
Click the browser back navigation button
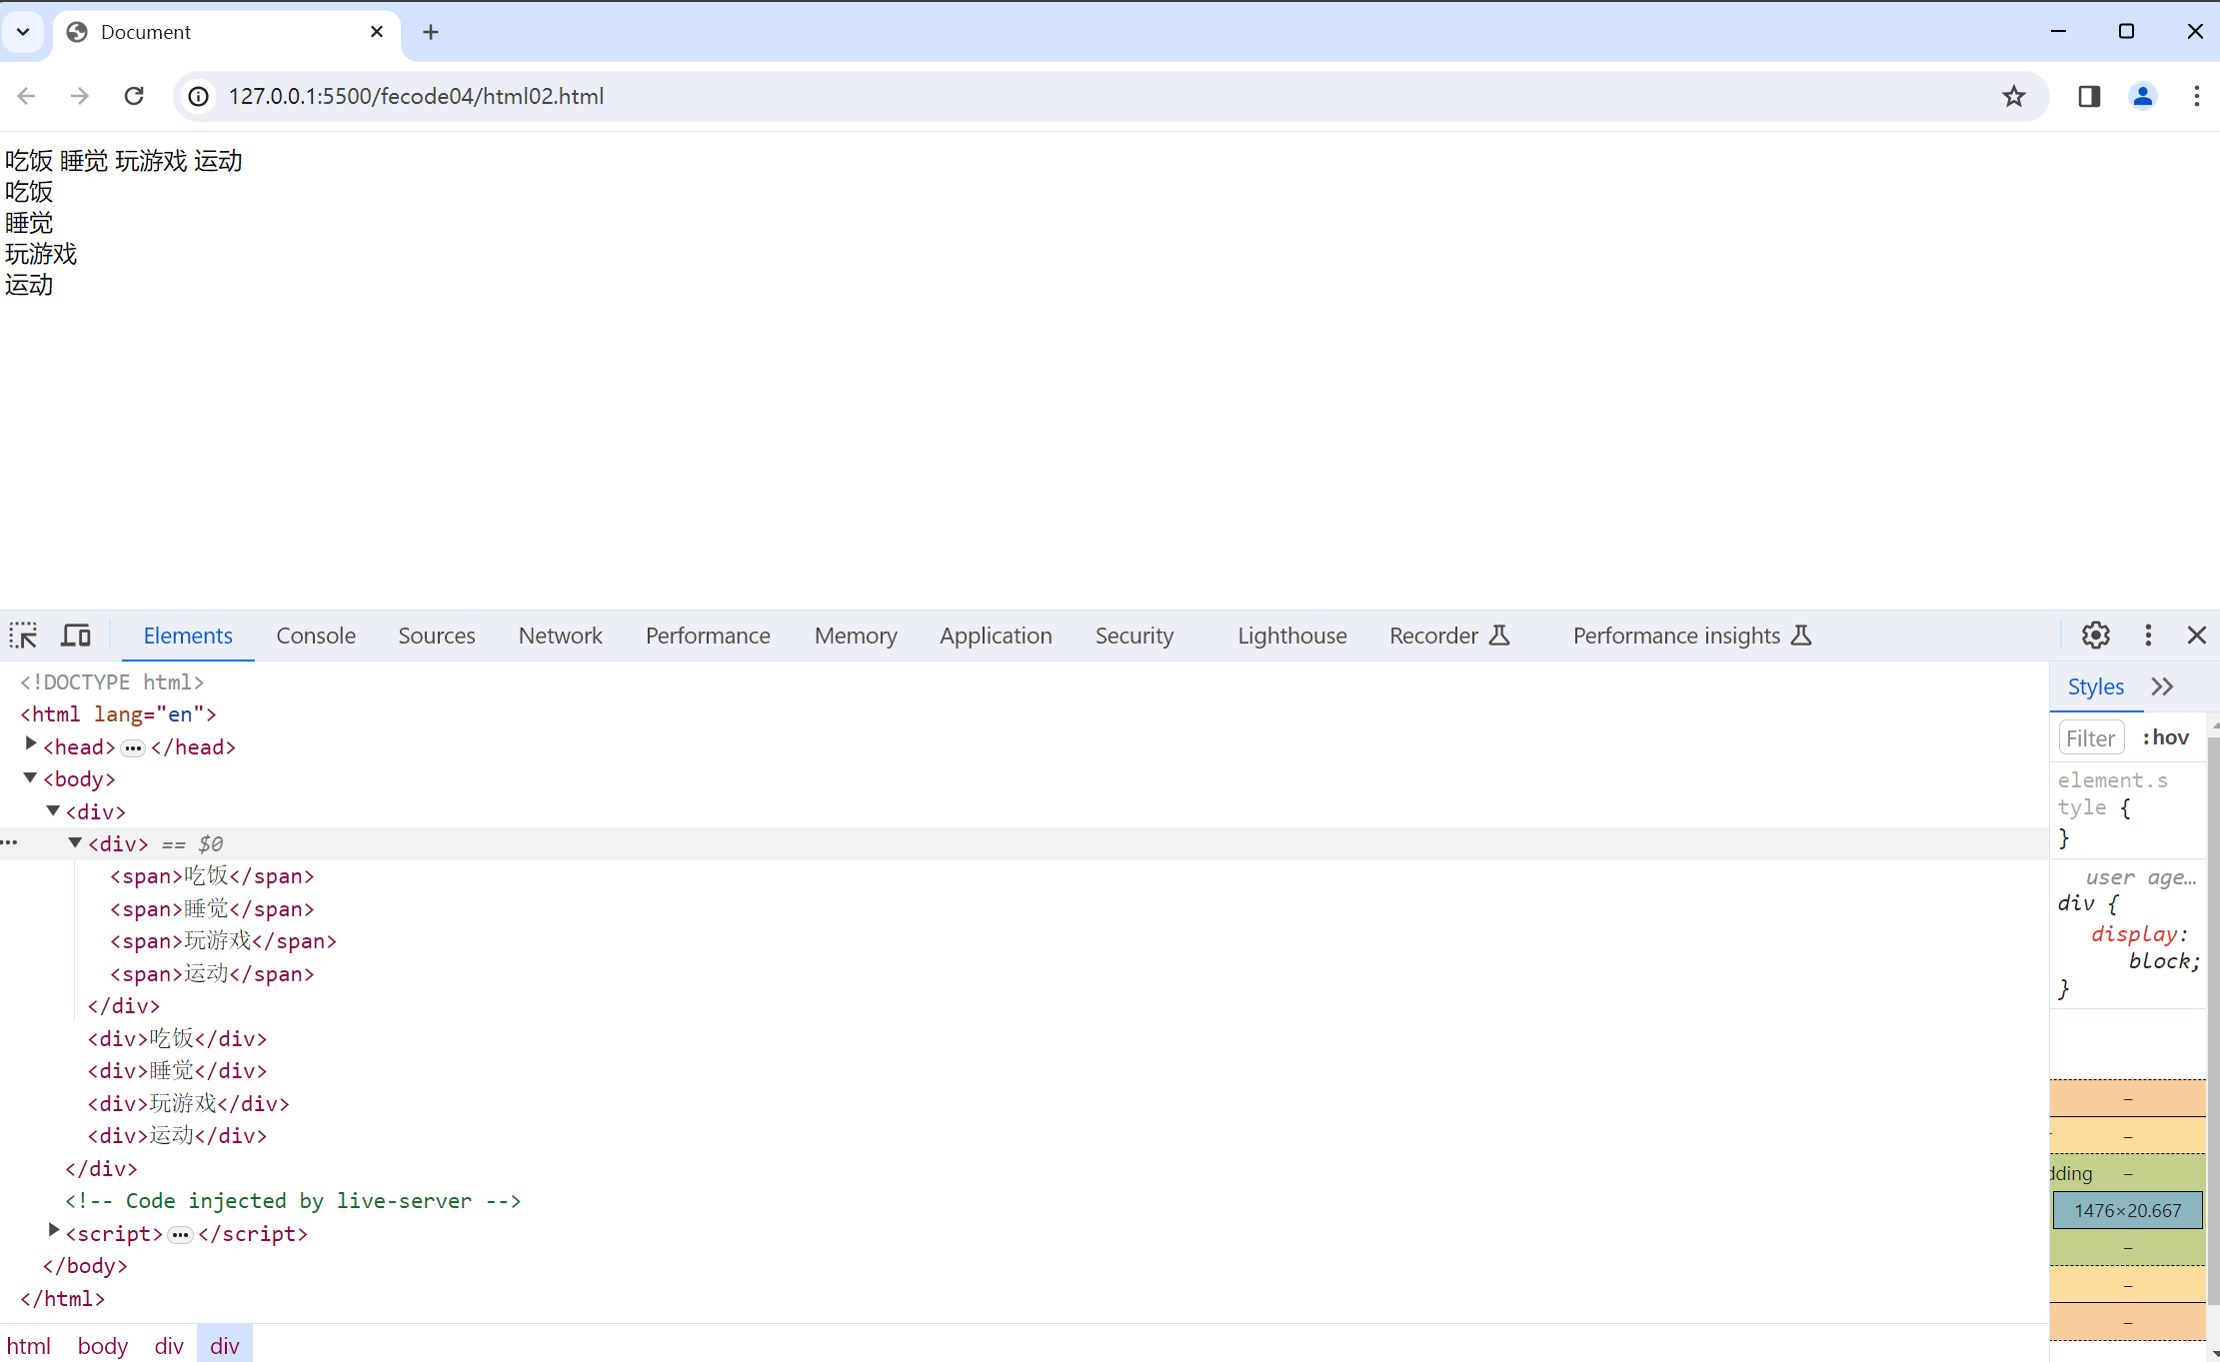25,95
